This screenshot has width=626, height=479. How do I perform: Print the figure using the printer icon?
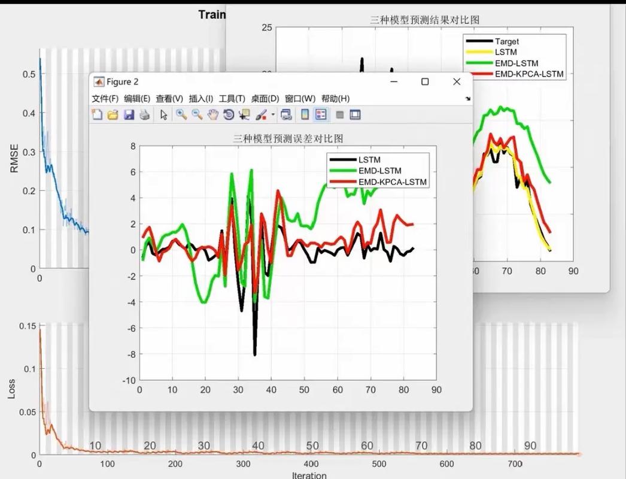point(144,114)
